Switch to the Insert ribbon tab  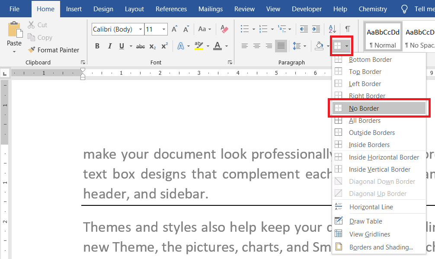coord(74,9)
